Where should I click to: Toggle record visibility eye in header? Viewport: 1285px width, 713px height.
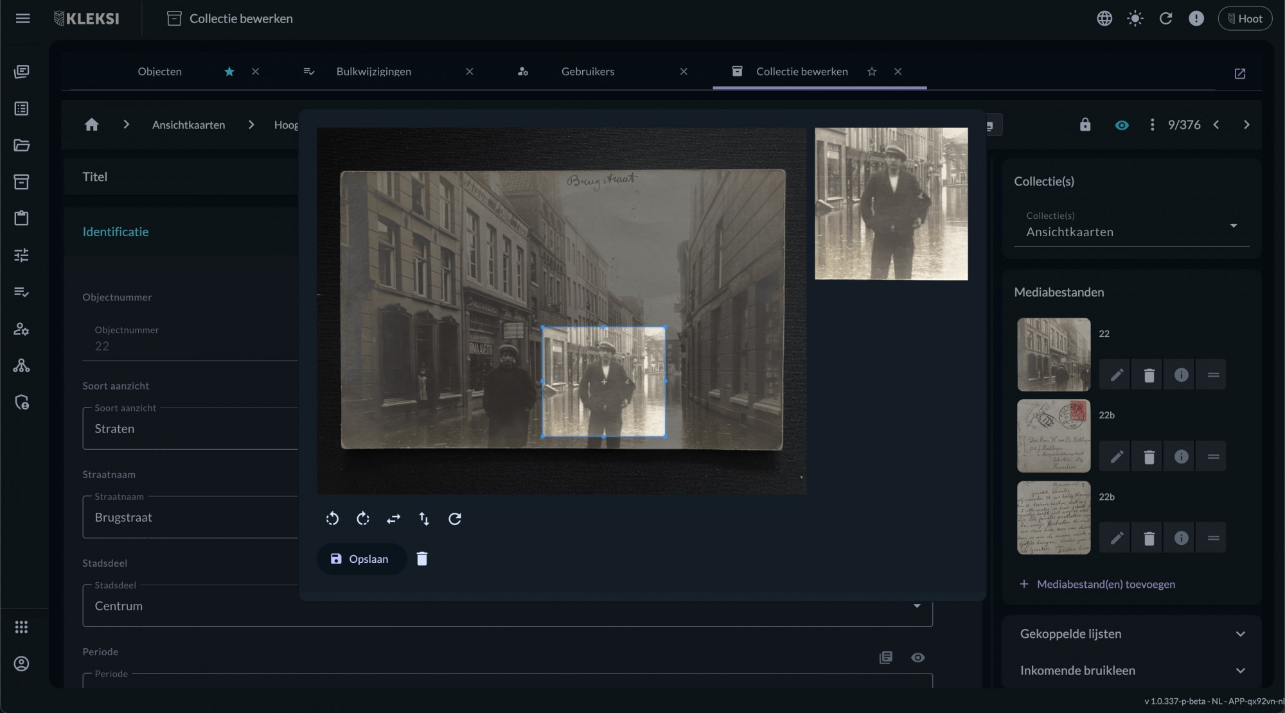[x=1122, y=125]
